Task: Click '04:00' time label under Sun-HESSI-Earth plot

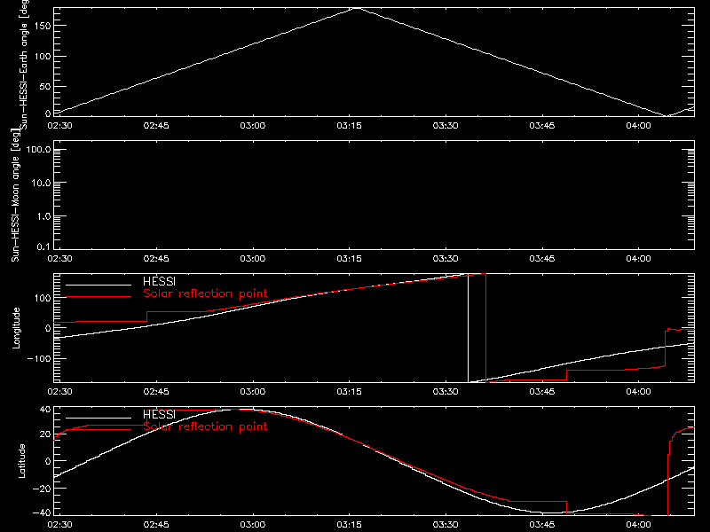Action: pos(638,125)
